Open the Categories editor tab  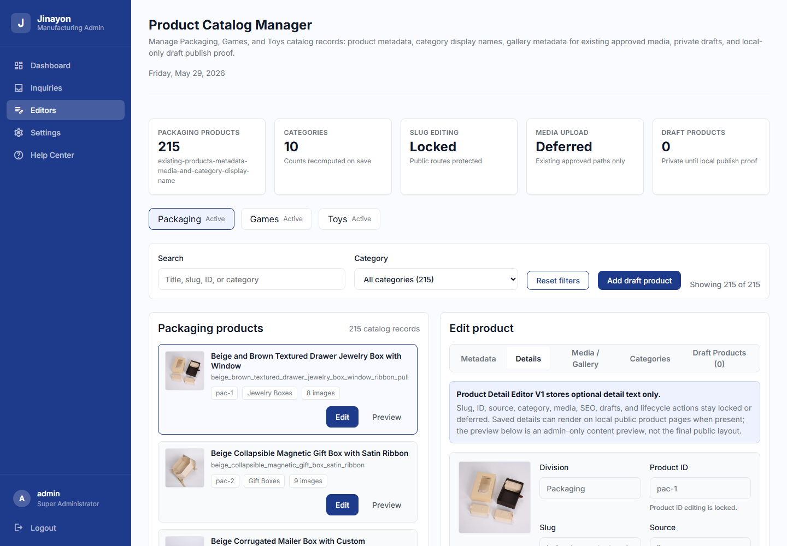(650, 359)
